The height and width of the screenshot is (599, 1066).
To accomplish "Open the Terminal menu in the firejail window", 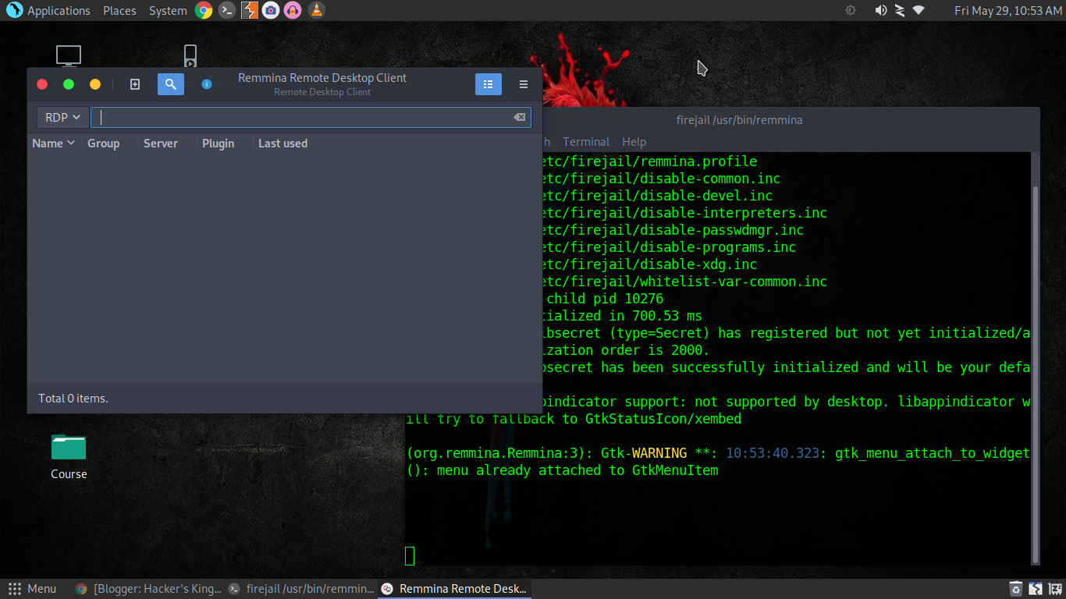I will click(x=586, y=141).
